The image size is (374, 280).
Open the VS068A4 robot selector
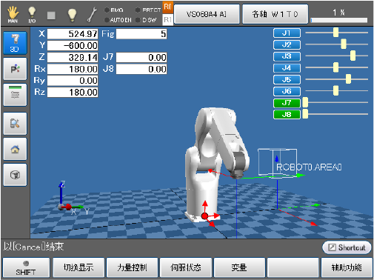pyautogui.click(x=207, y=14)
